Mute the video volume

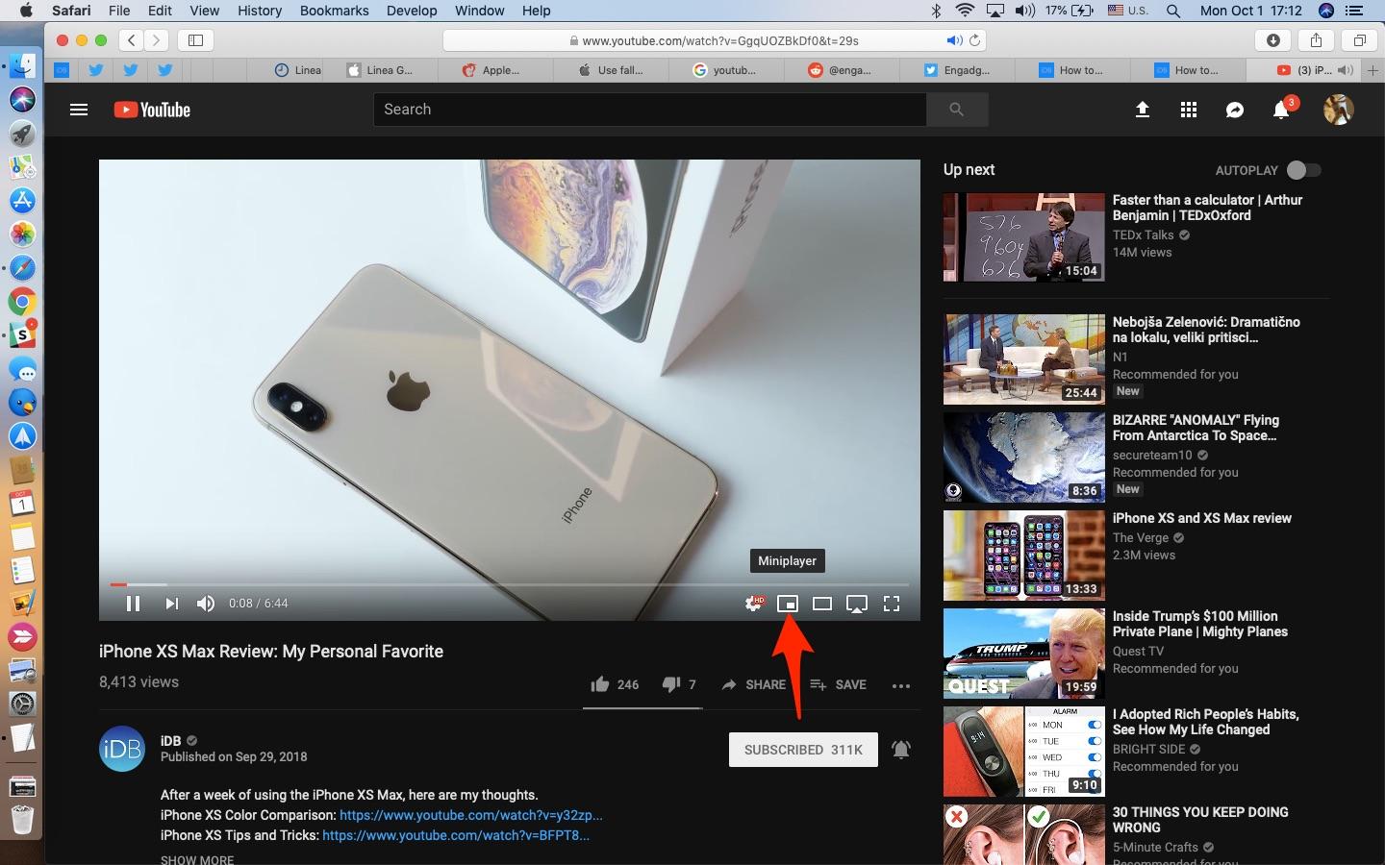click(x=206, y=604)
